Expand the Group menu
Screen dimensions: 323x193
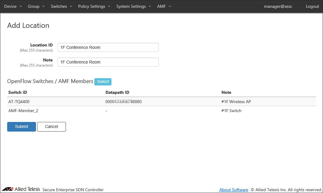[36, 6]
